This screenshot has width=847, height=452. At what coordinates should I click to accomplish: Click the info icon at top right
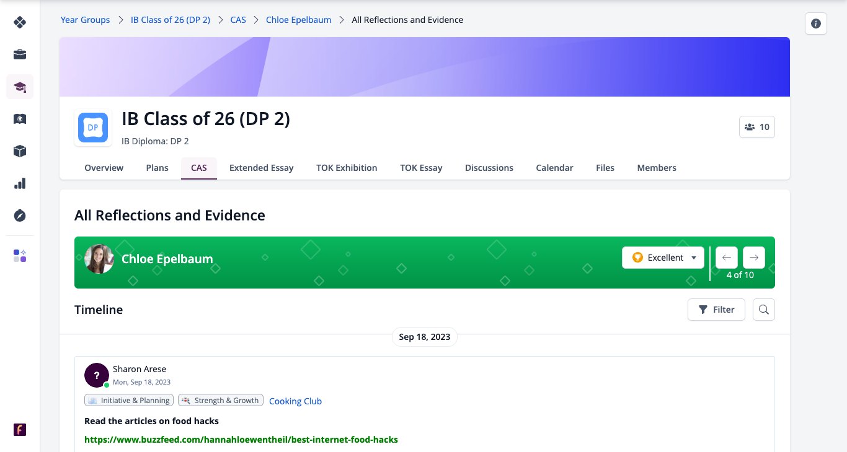coord(816,24)
